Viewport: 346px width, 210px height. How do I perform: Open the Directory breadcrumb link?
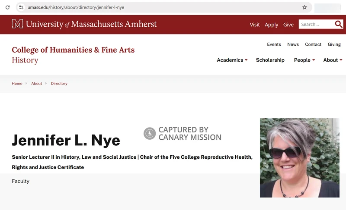coord(59,84)
